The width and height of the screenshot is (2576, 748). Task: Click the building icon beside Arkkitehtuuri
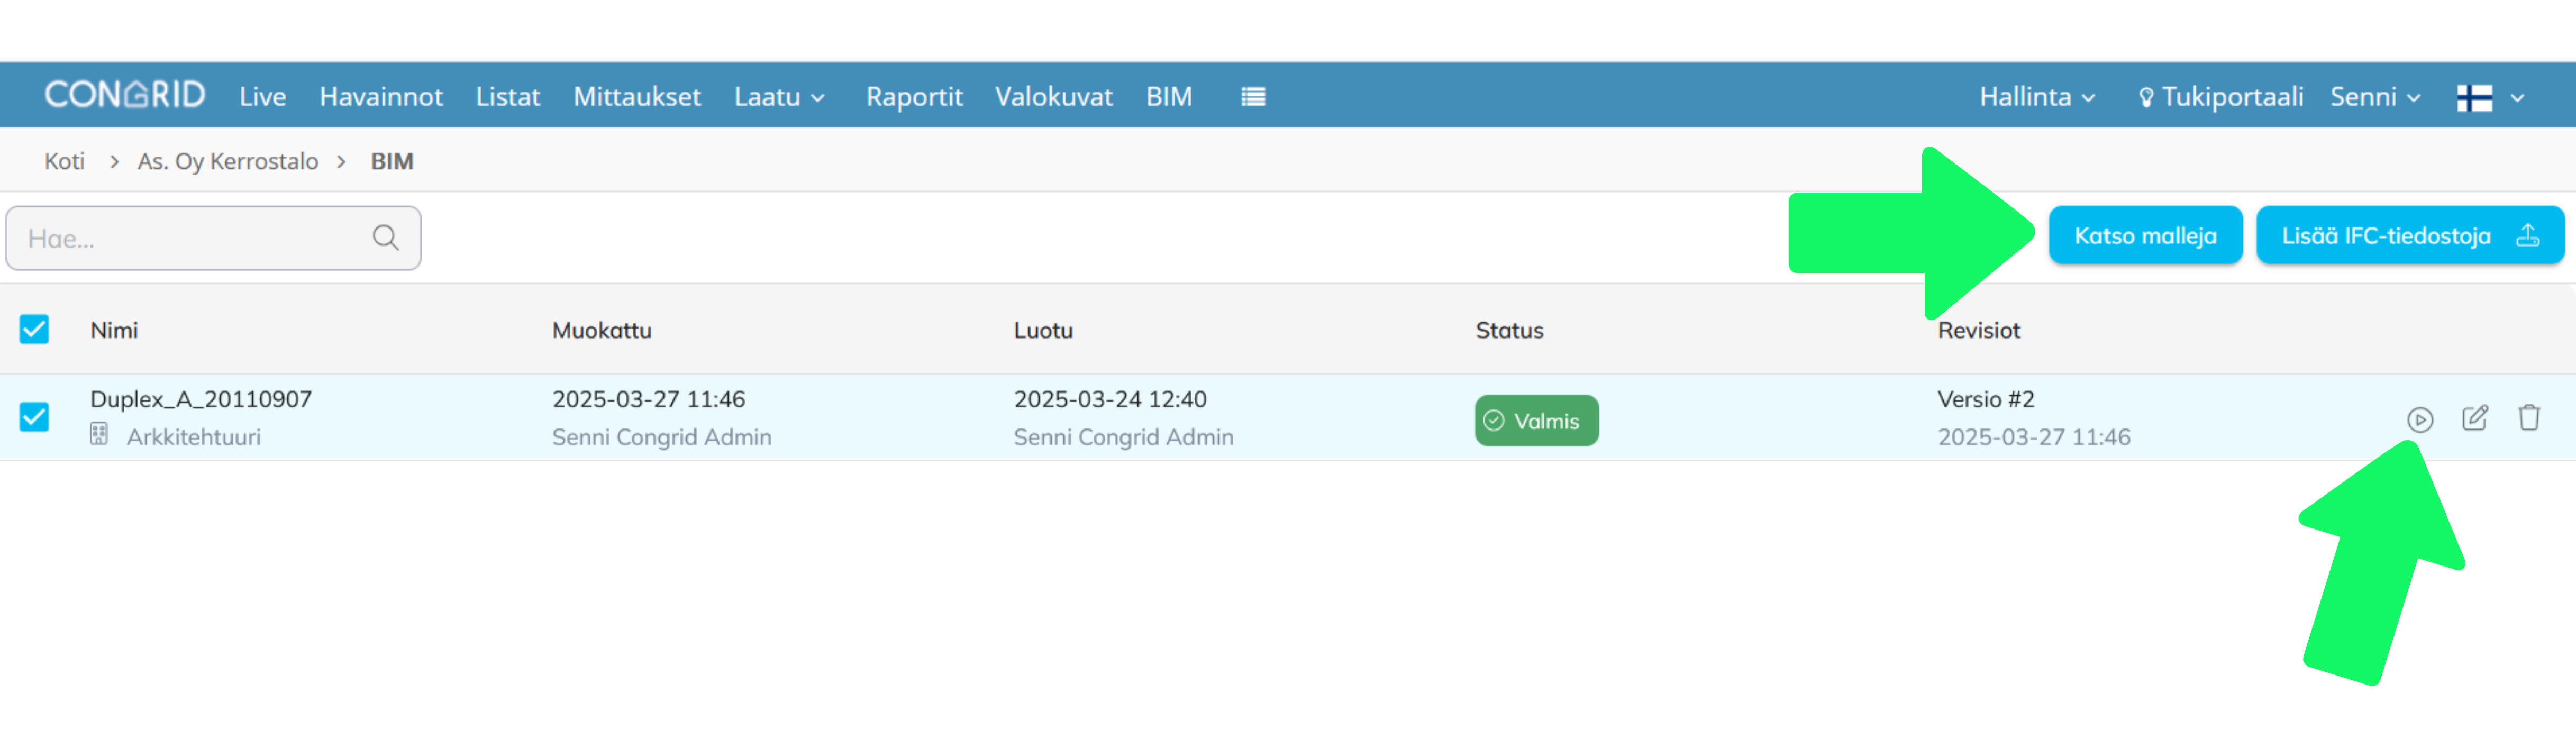click(x=99, y=434)
